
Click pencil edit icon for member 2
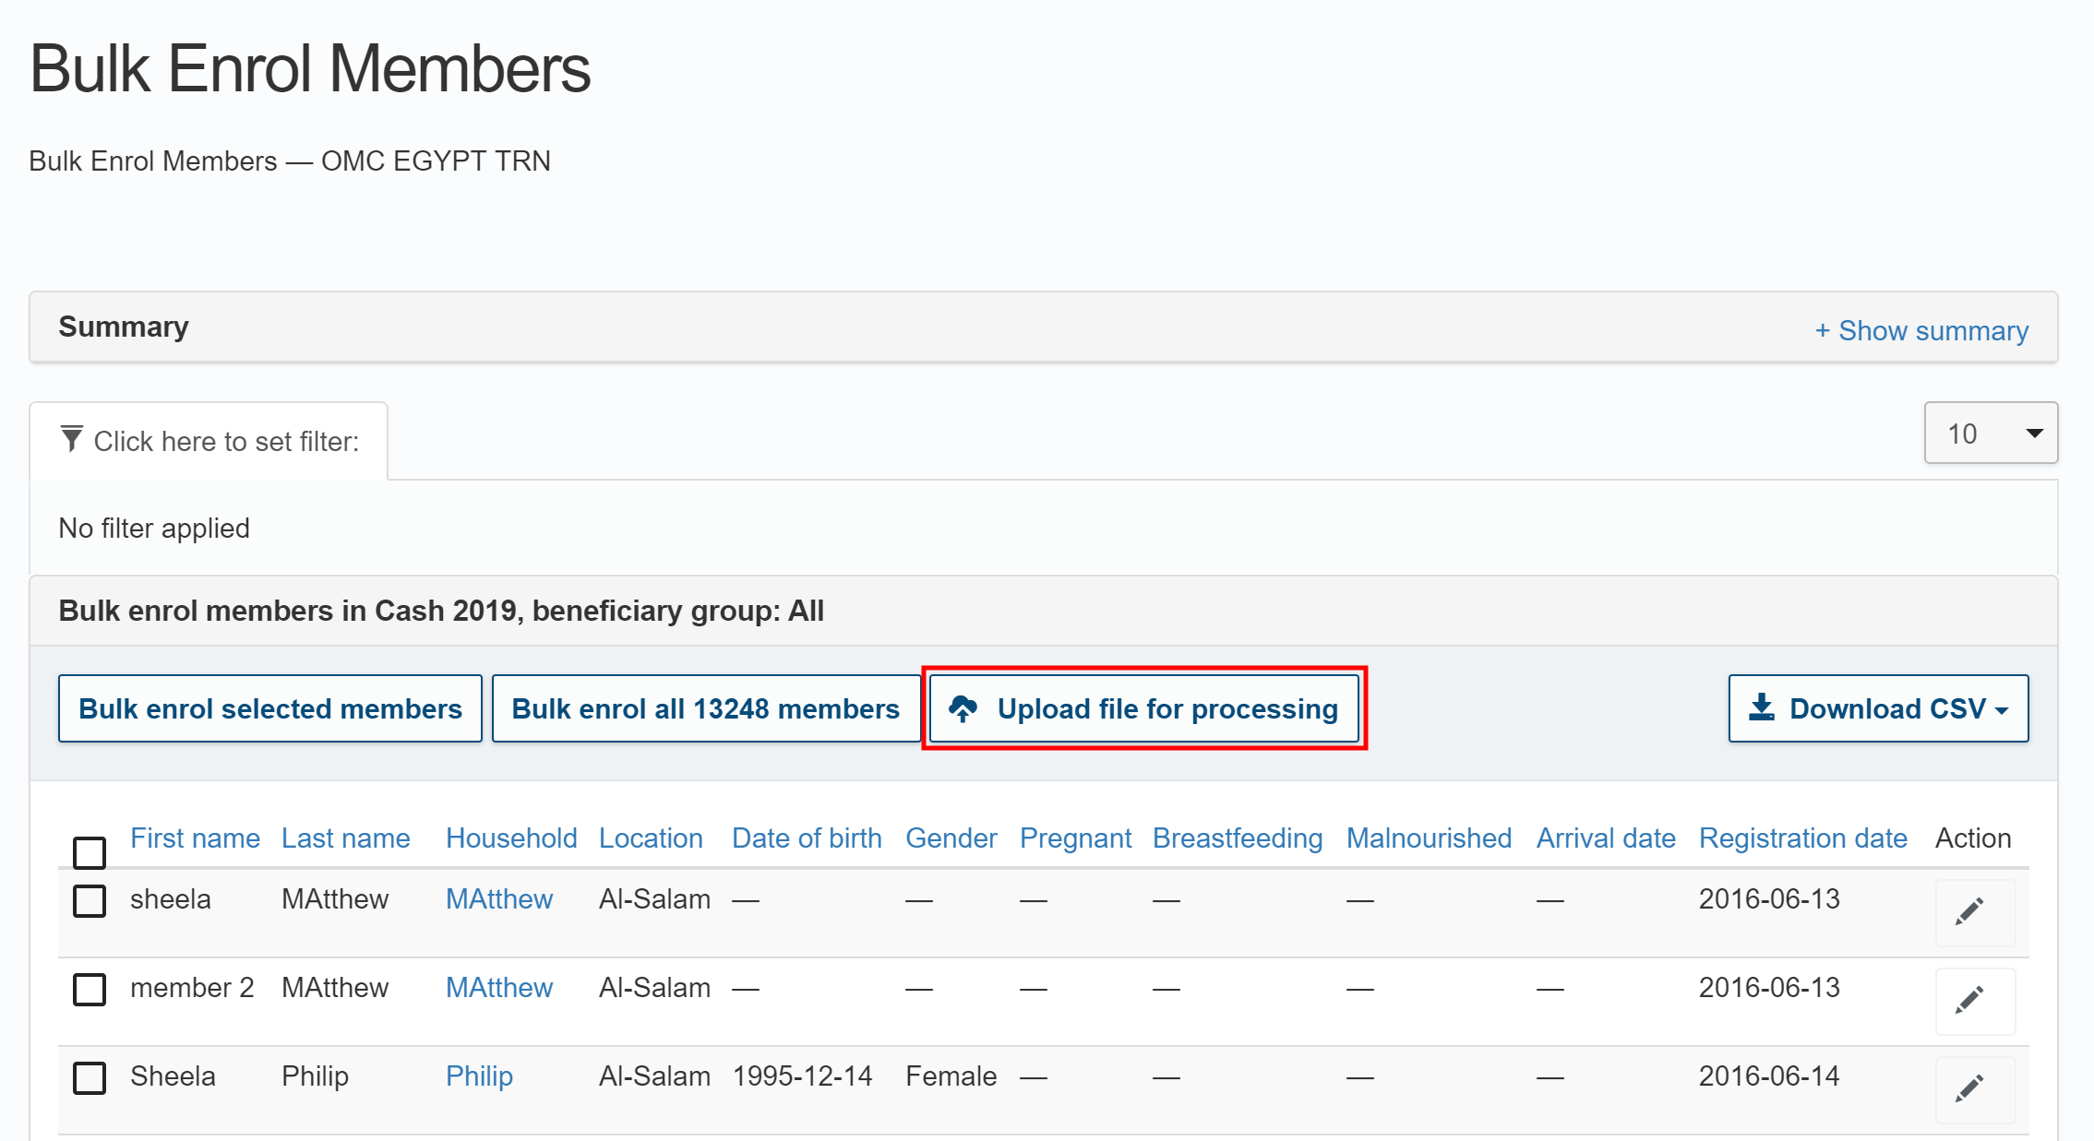tap(1968, 1000)
